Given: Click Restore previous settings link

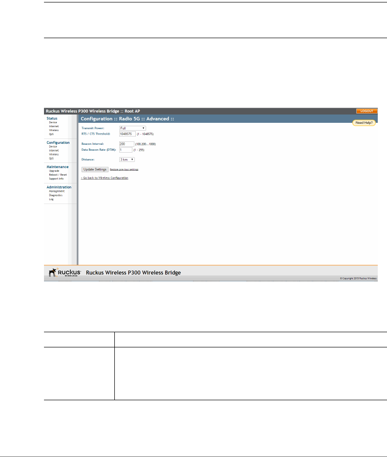Looking at the screenshot, I should (124, 169).
